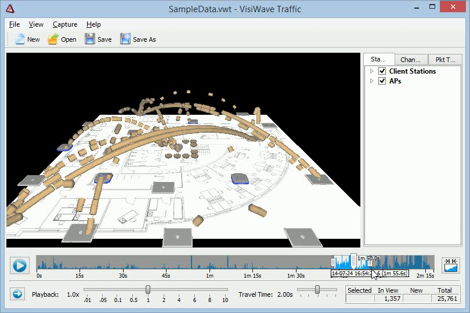Image resolution: width=470 pixels, height=313 pixels.
Task: Click the empty New count field
Action: [x=417, y=299]
